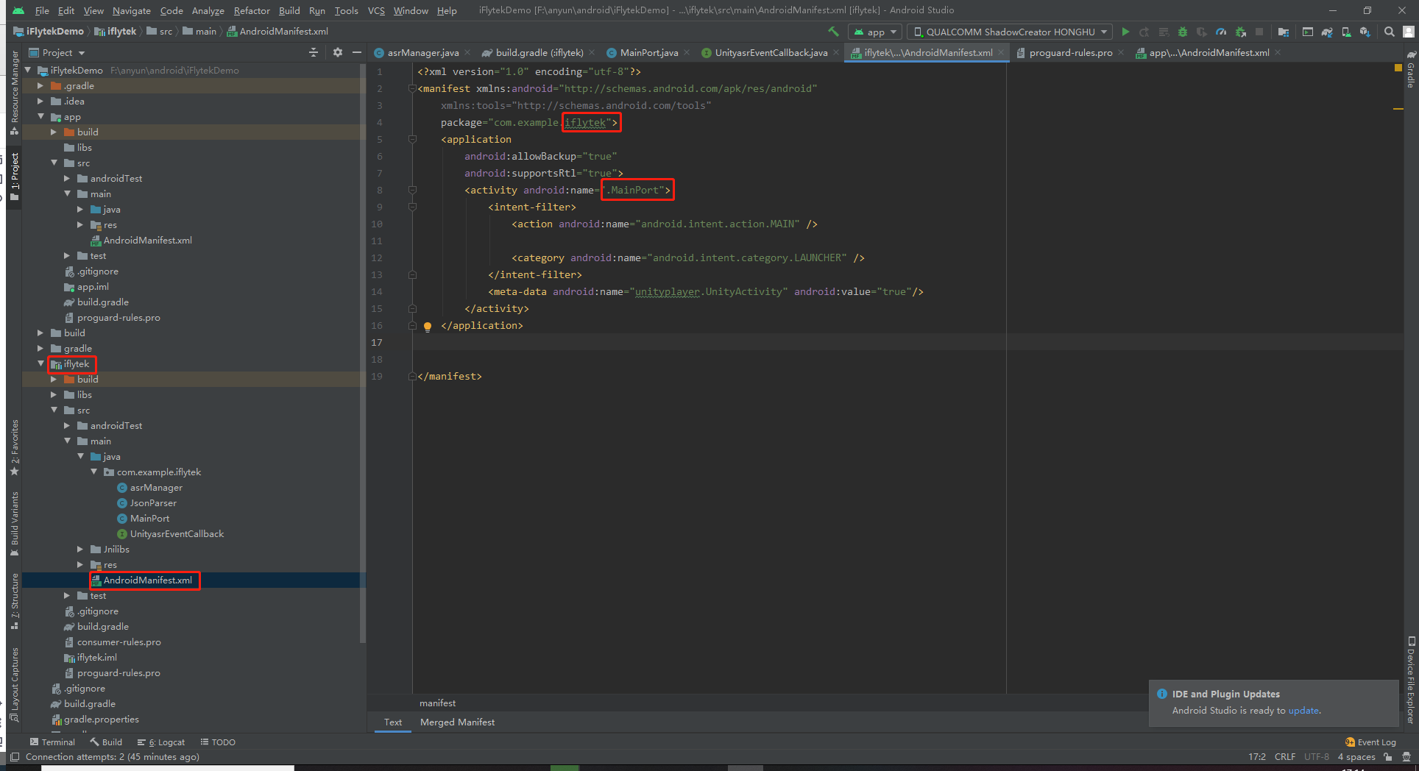The image size is (1419, 771).
Task: Click the Sync Project with Gradle icon
Action: pos(1327,32)
